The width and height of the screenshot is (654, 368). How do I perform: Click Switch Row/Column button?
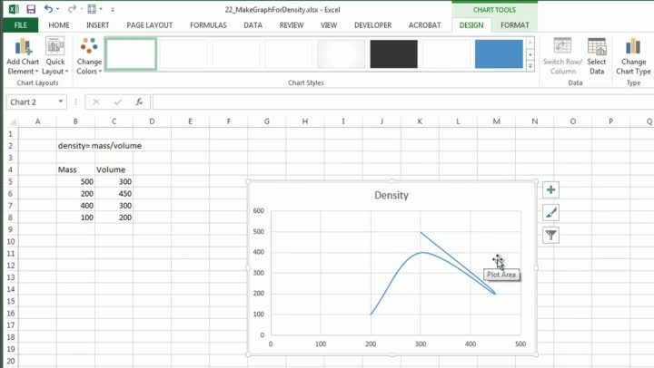click(x=562, y=56)
